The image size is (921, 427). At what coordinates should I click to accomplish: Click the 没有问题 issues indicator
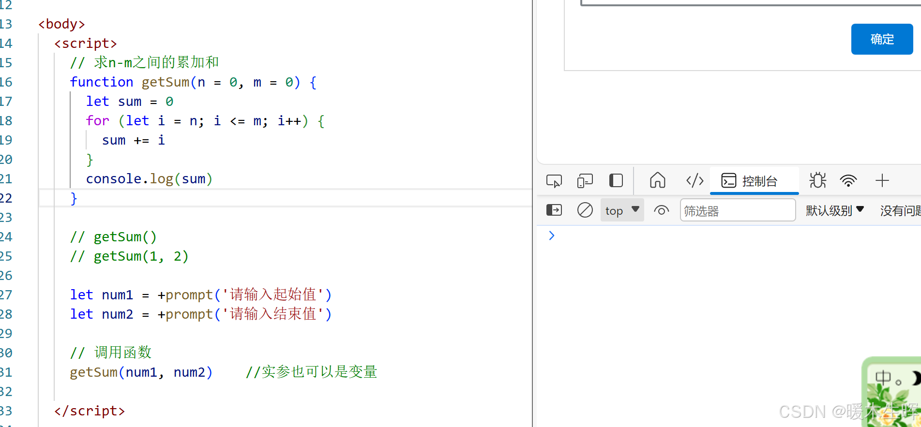click(x=900, y=210)
